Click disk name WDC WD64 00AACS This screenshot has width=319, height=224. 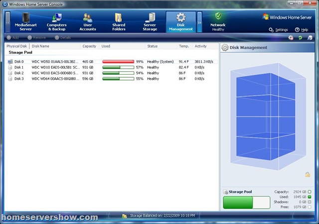click(55, 79)
